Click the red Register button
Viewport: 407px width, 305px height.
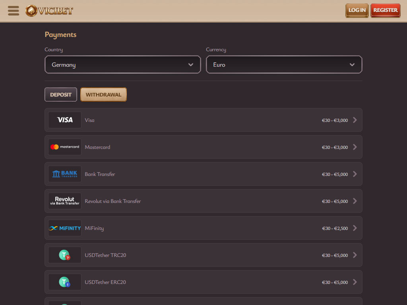[385, 10]
